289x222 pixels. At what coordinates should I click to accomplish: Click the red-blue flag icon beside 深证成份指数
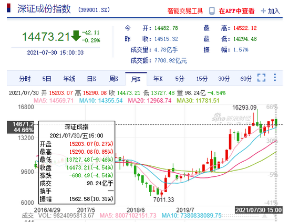tap(8, 8)
